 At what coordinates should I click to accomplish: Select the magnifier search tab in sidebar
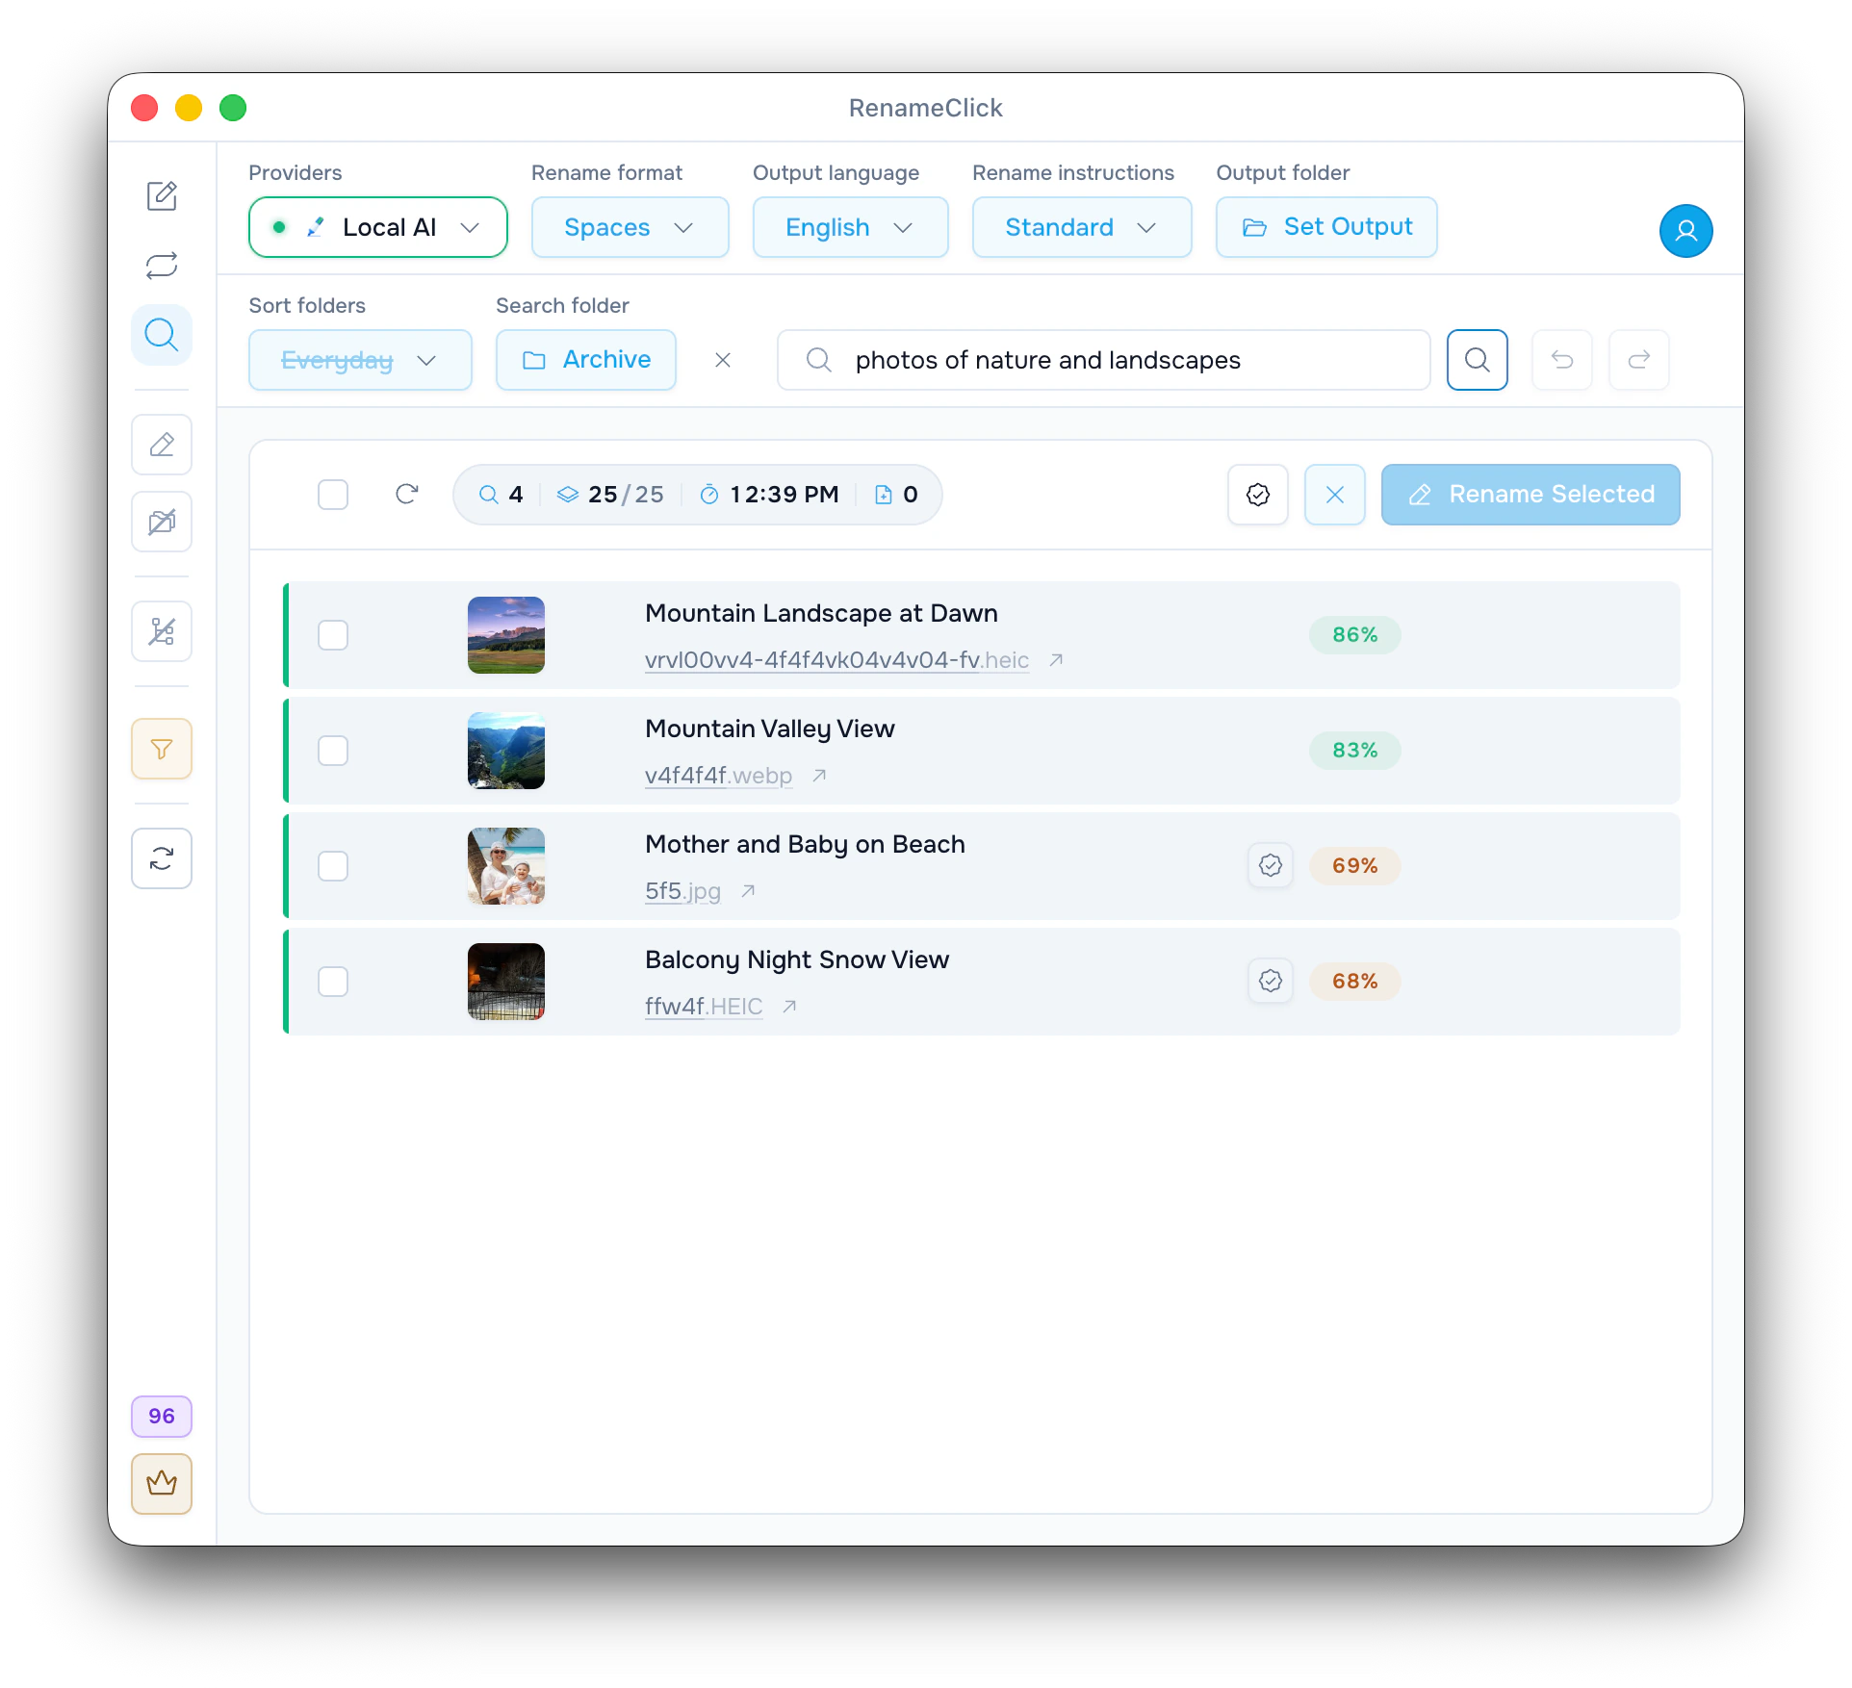[162, 335]
